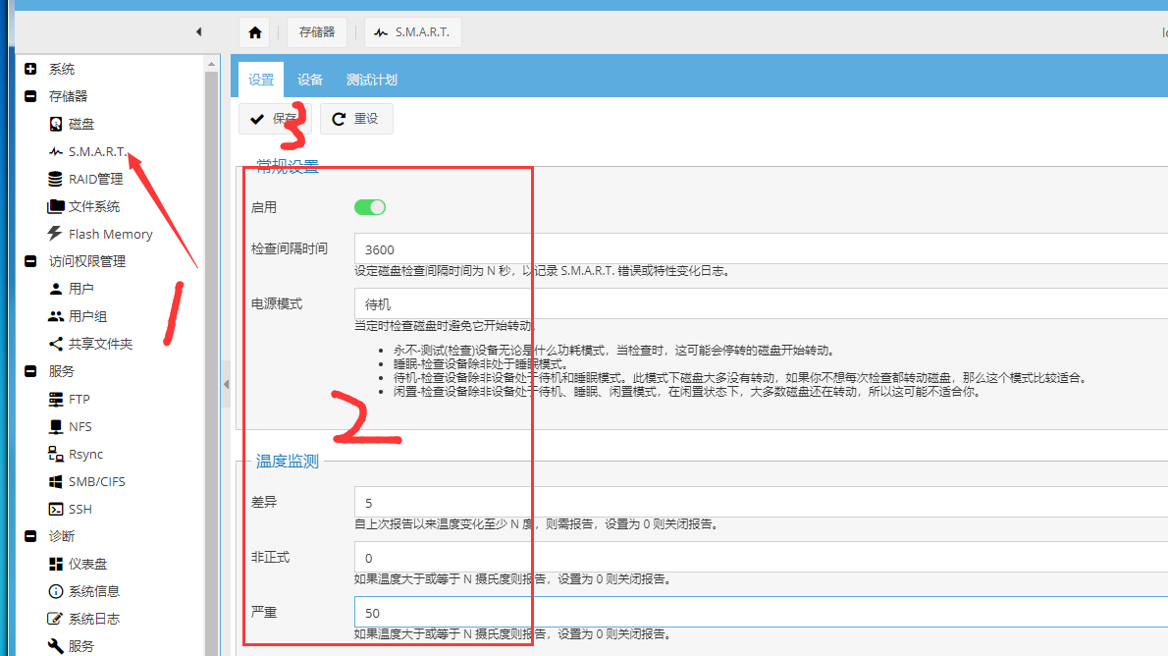Image resolution: width=1168 pixels, height=656 pixels.
Task: Open the 存储器 breadcrumb
Action: pyautogui.click(x=317, y=32)
